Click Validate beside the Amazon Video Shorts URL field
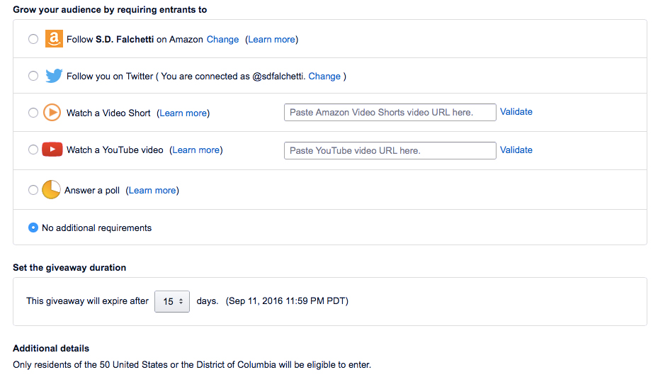The image size is (658, 382). pyautogui.click(x=516, y=112)
